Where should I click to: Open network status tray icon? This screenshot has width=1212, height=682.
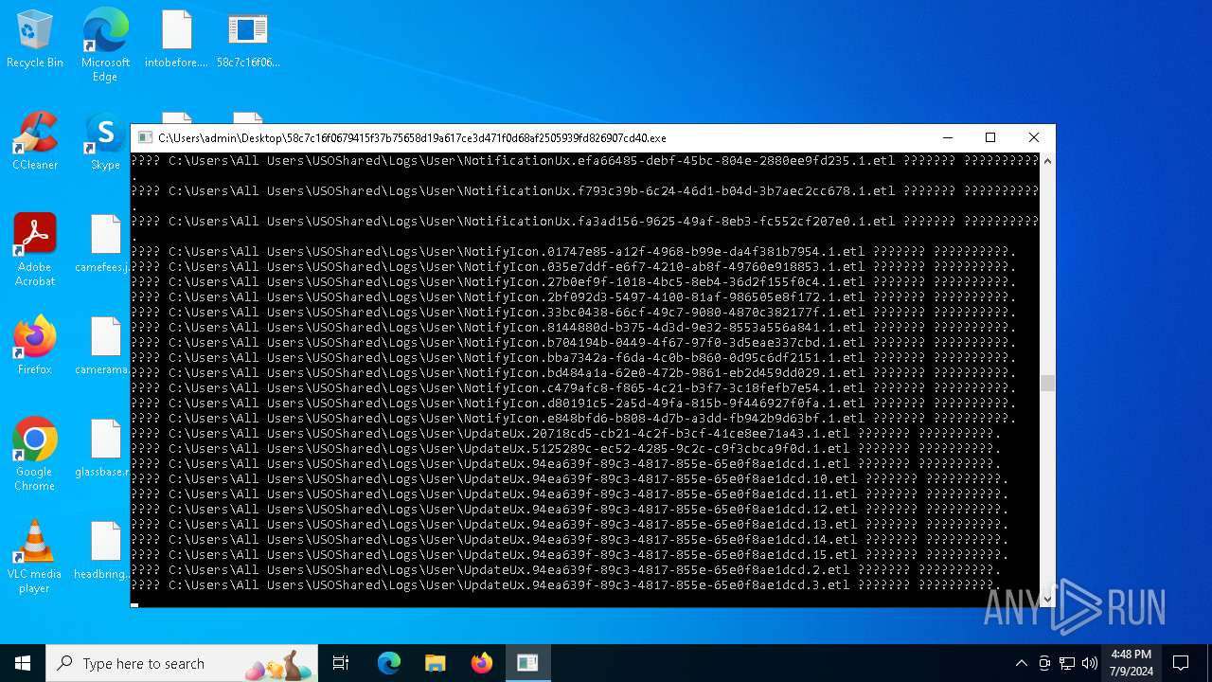tap(1067, 663)
